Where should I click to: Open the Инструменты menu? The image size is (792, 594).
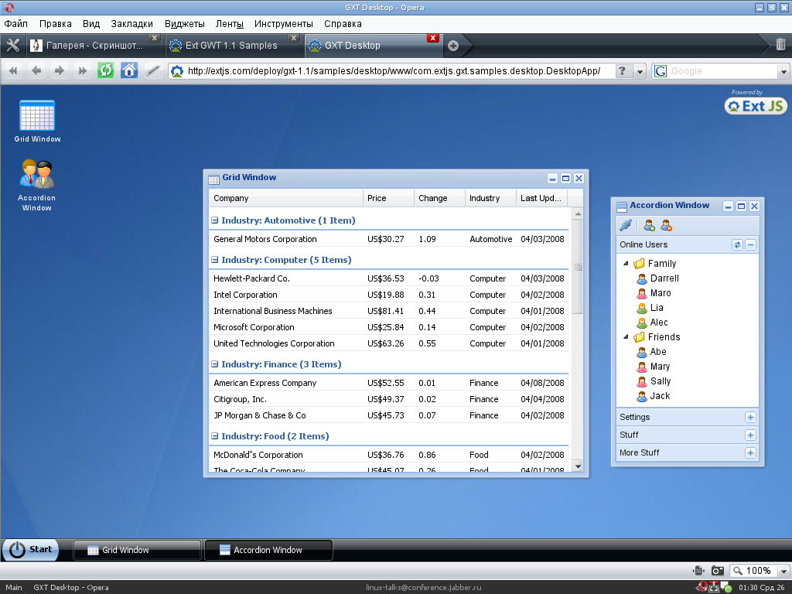(284, 24)
